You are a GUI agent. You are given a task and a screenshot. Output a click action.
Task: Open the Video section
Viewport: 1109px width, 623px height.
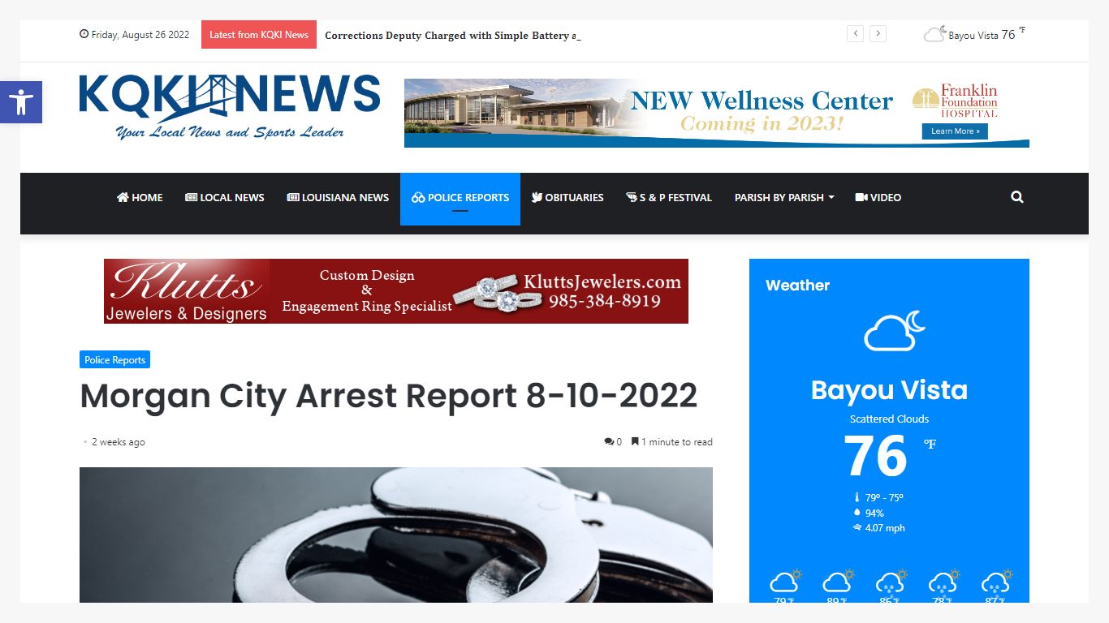click(878, 197)
